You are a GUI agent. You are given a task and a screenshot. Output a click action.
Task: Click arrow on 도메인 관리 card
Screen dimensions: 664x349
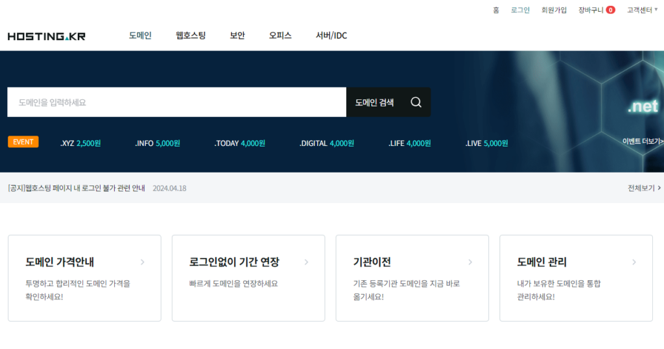(634, 262)
